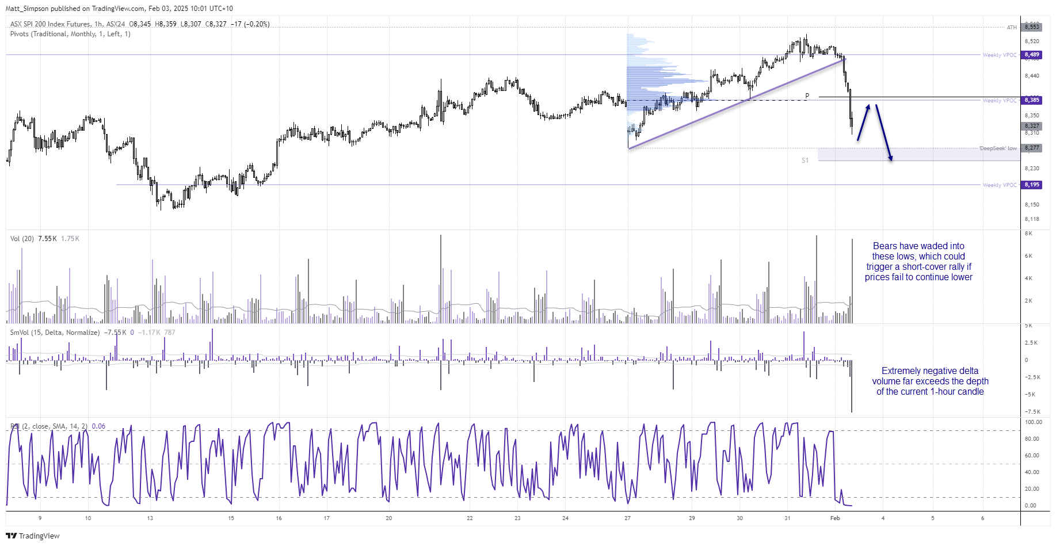The height and width of the screenshot is (546, 1056).
Task: Click the ATH label near top right
Action: tap(1011, 28)
